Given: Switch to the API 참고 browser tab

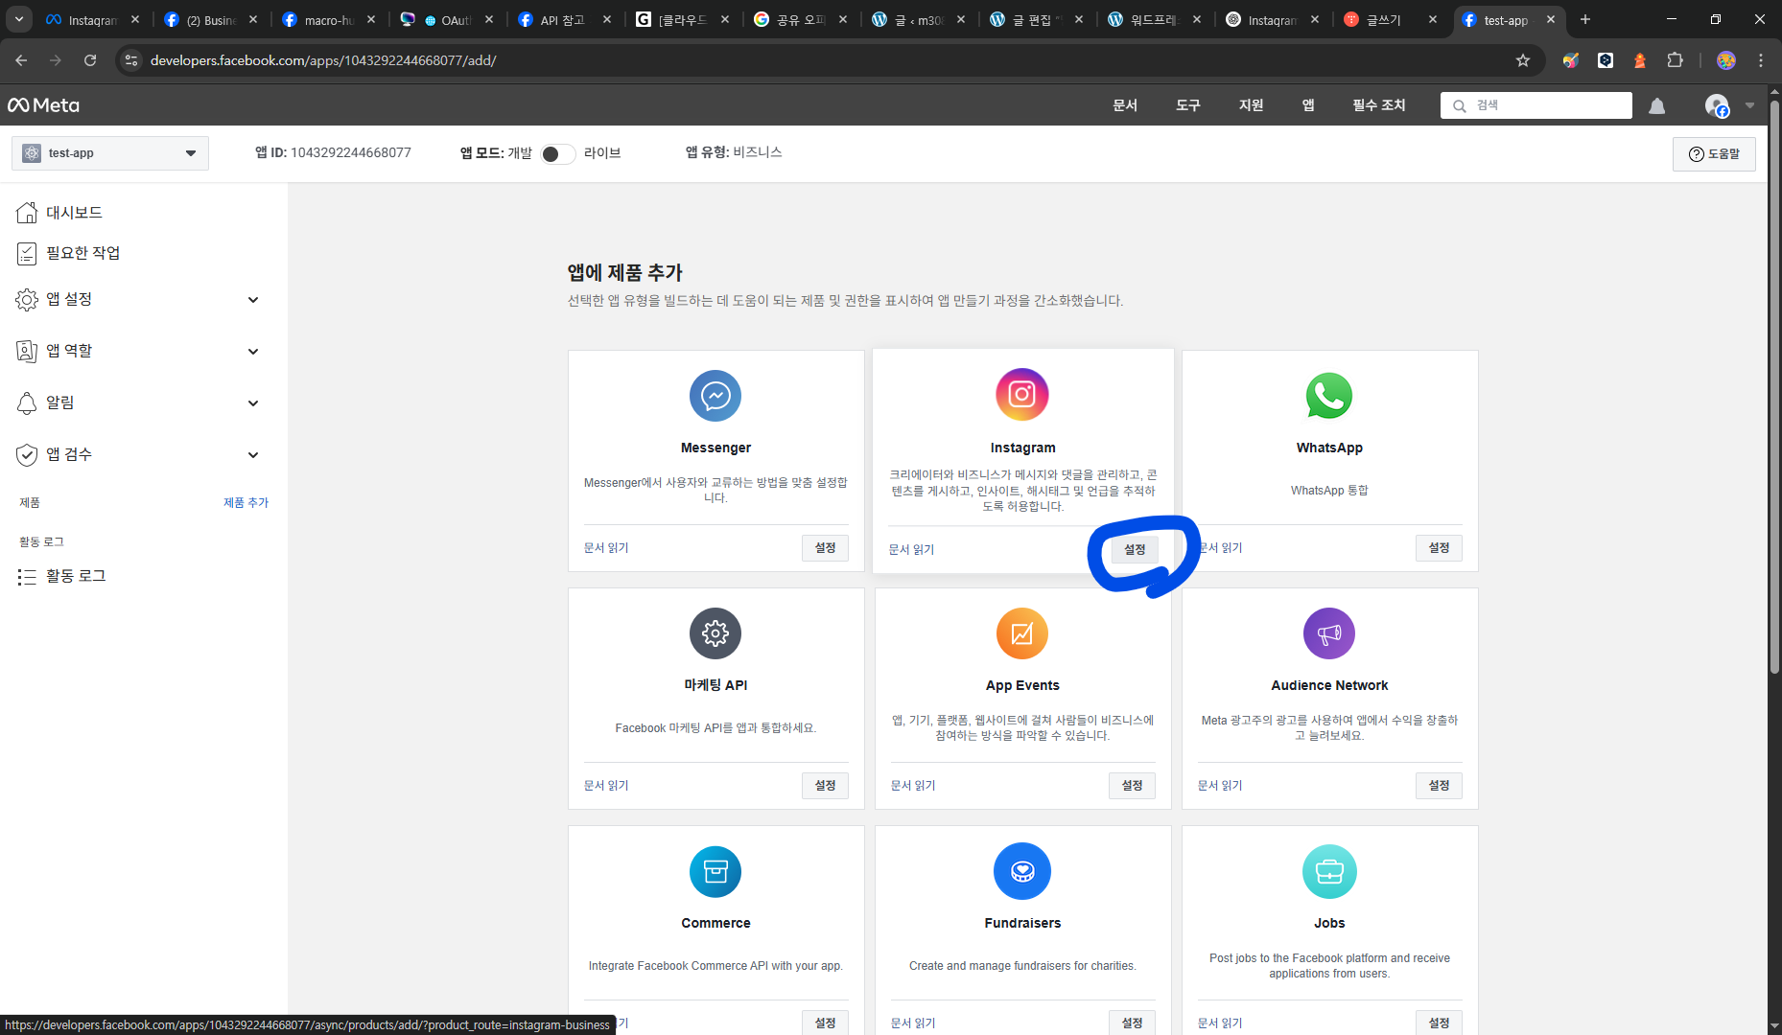Looking at the screenshot, I should click(x=562, y=19).
